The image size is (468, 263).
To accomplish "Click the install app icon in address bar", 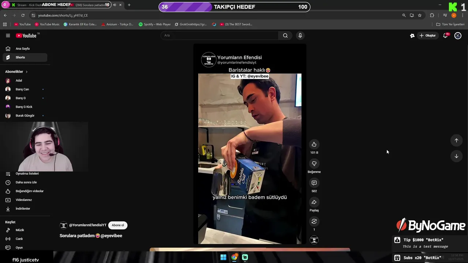I will (x=412, y=15).
